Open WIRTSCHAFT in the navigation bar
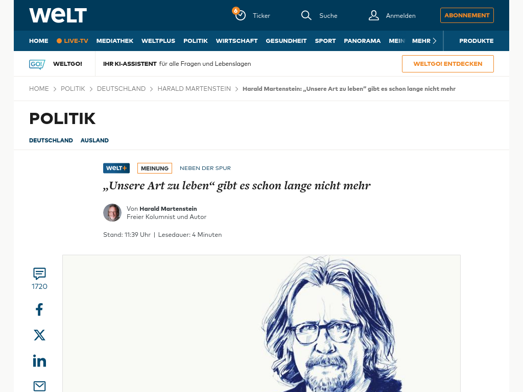Image resolution: width=523 pixels, height=392 pixels. 237,41
